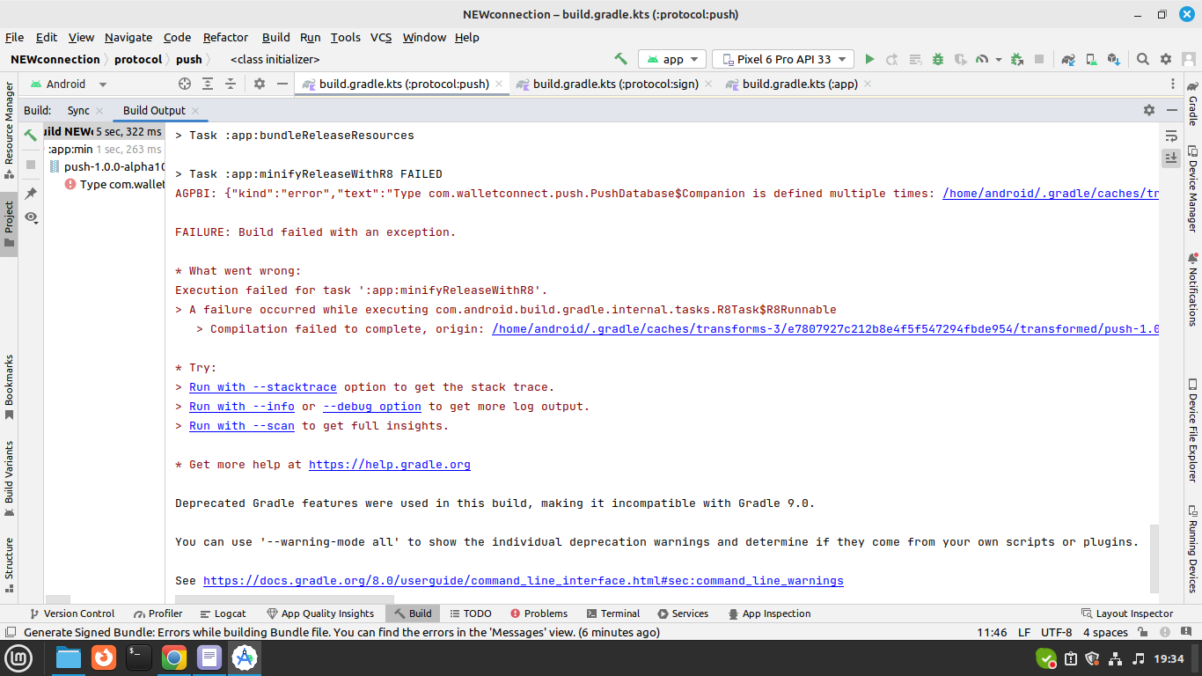The image size is (1202, 676).
Task: Open the attach profiler dropdown arrow
Action: (998, 59)
